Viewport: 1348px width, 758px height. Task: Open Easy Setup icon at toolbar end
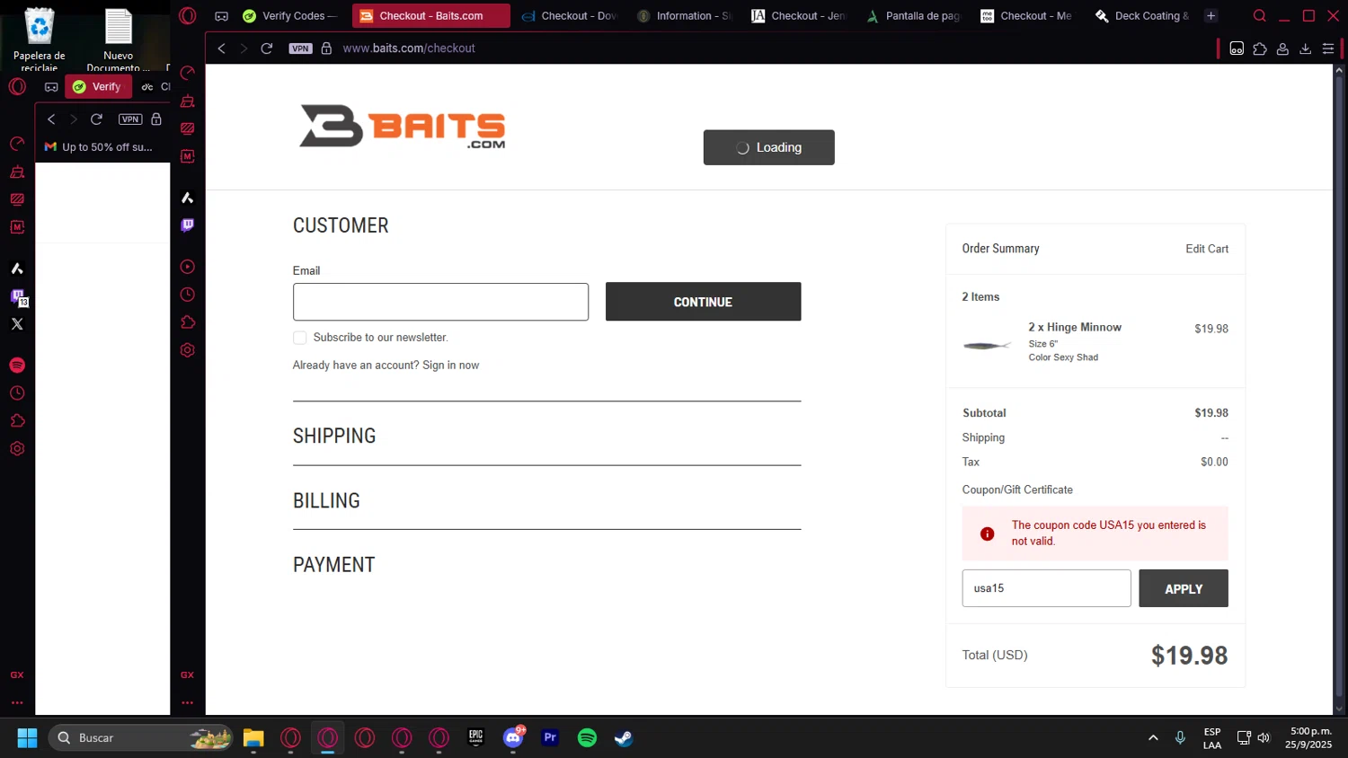[x=1328, y=48]
